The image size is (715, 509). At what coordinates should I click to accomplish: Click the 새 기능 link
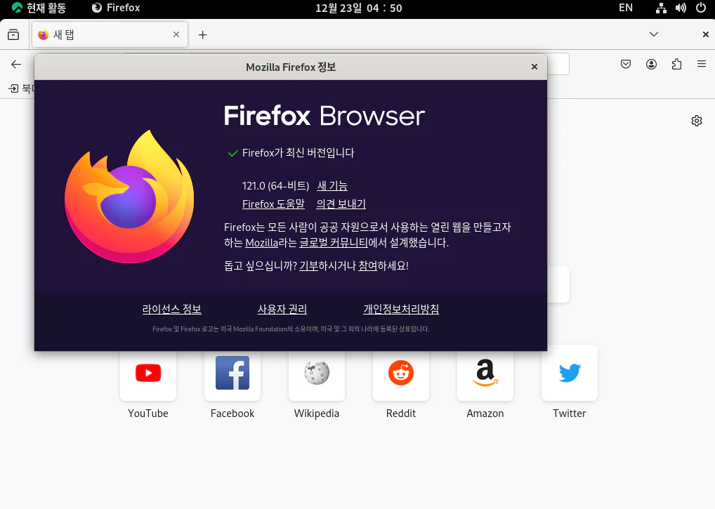pos(332,186)
